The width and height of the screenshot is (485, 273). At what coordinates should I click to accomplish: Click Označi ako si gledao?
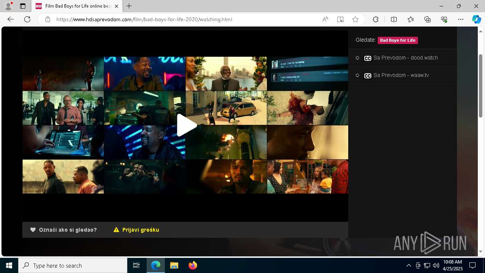[68, 230]
